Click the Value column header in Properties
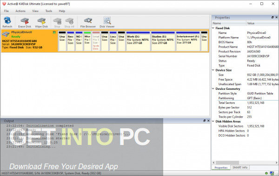 pos(262,23)
